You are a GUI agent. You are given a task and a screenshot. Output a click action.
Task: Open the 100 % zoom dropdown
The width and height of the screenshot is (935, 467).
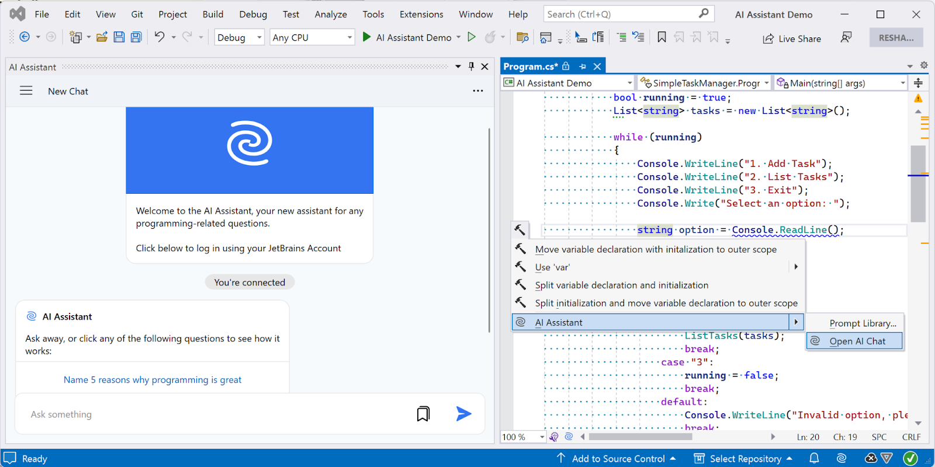tap(523, 437)
